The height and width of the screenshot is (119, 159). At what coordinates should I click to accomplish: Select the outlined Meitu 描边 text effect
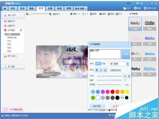coord(149,24)
